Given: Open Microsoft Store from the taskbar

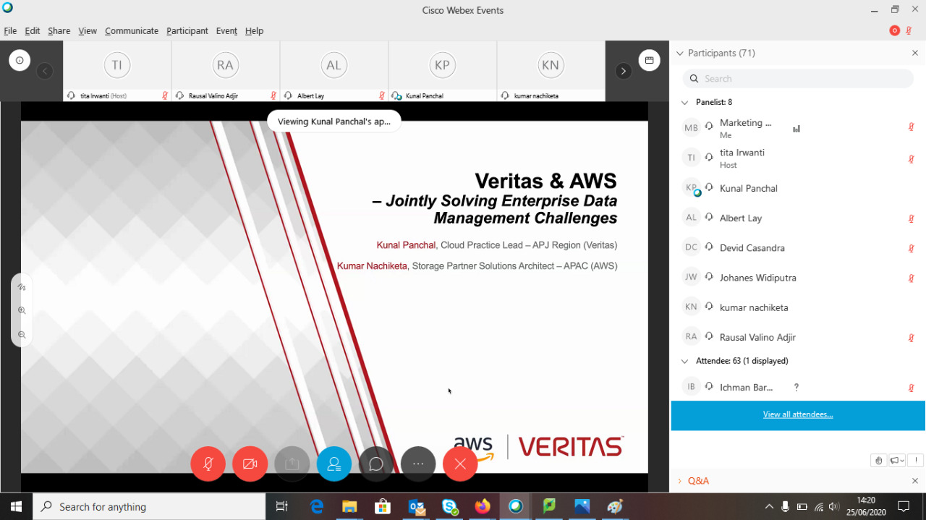Looking at the screenshot, I should [x=383, y=506].
